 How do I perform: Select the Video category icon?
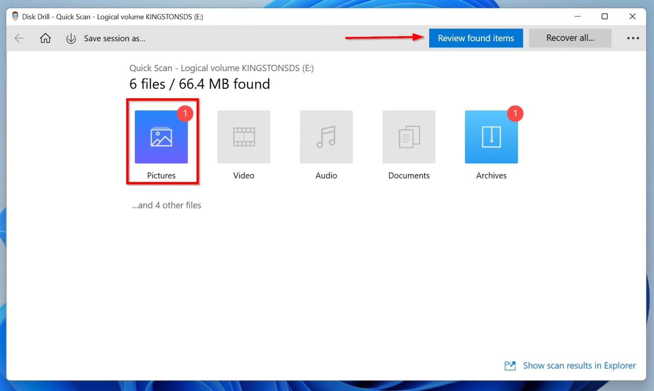tap(244, 137)
